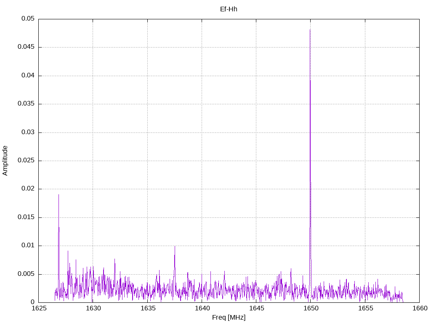
Task: Click the tallest spike at 1650 MHz
Action: [x=310, y=30]
